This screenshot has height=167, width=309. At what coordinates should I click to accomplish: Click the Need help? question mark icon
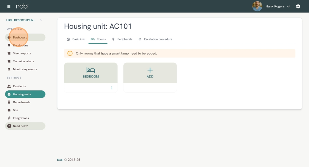tap(9, 126)
